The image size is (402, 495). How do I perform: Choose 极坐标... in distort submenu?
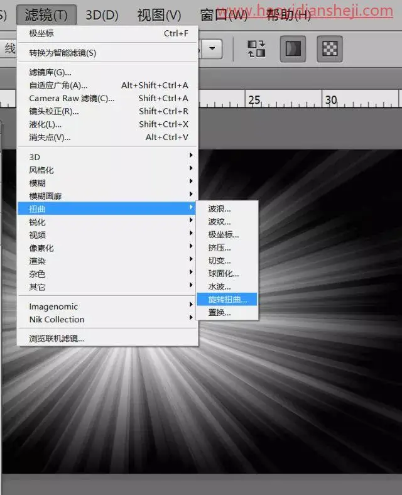point(227,234)
